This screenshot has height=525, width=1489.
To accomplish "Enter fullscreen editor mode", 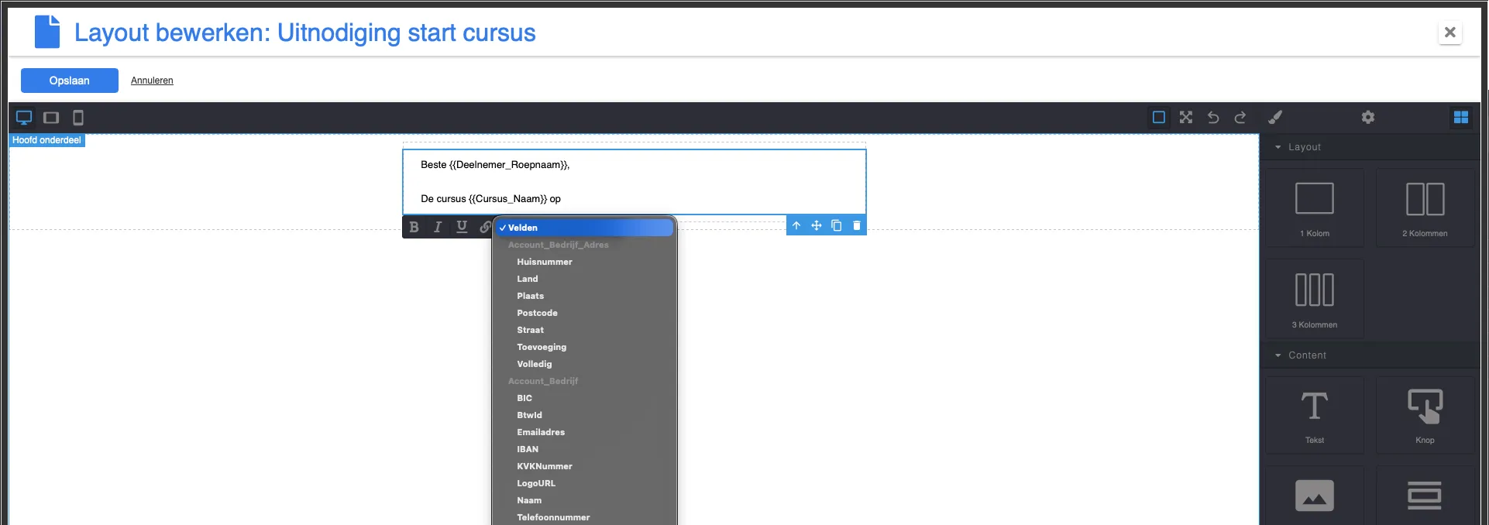I will click(1186, 117).
